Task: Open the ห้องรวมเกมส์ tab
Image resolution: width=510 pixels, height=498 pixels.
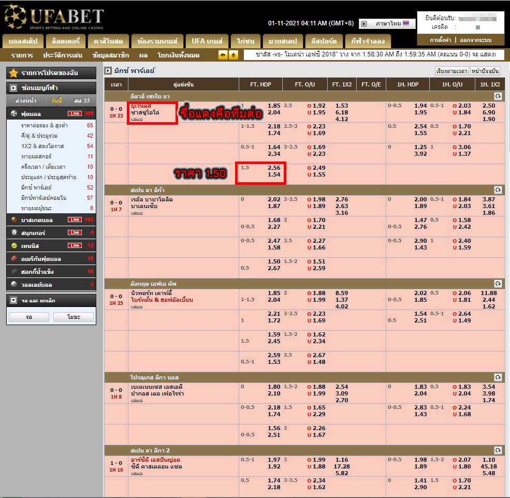Action: tap(157, 41)
